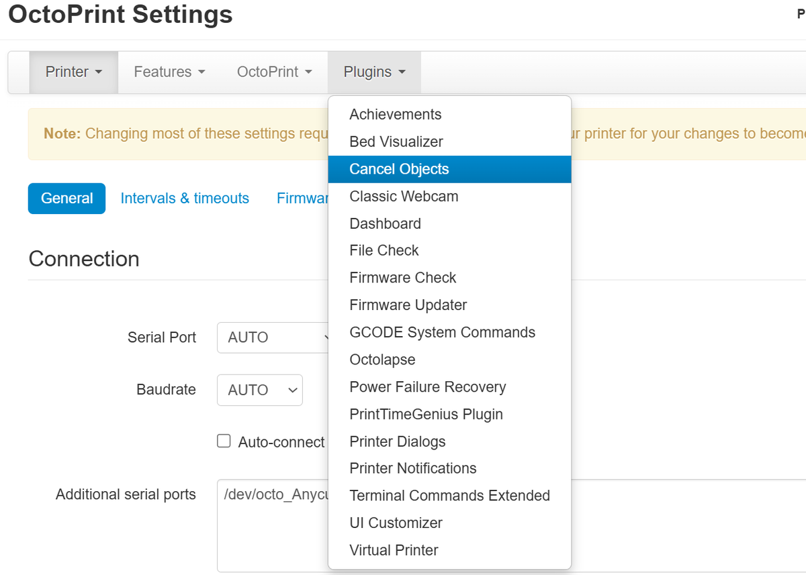Image resolution: width=806 pixels, height=575 pixels.
Task: Select Firmware Check menu entry
Action: [x=449, y=278]
